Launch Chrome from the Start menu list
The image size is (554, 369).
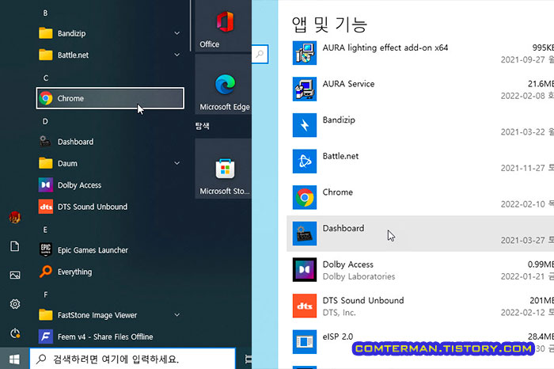coord(110,98)
